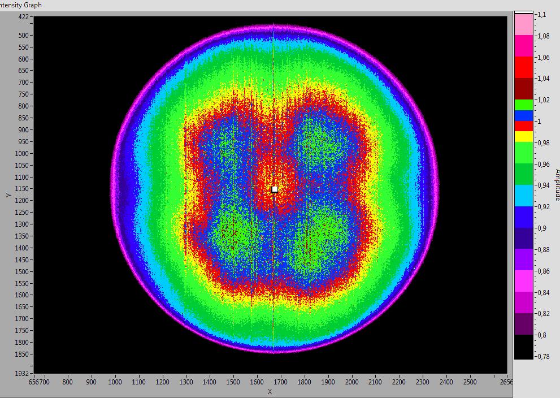Click the 1700 tick label on X axis
560x398 pixels.
pos(280,382)
